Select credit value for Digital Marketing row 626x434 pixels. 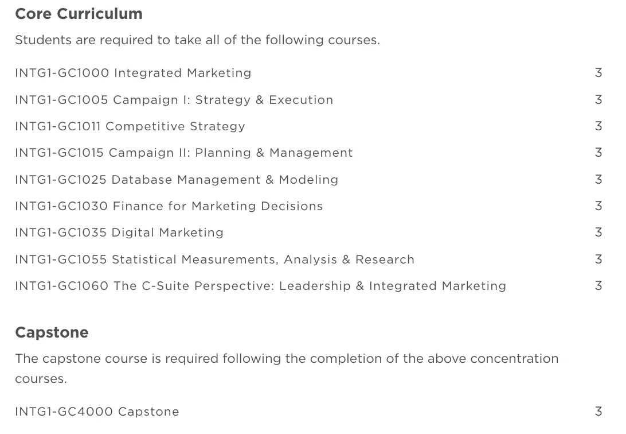tap(598, 232)
